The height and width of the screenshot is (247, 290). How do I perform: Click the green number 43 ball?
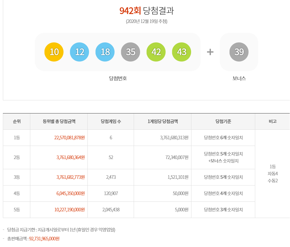coord(182,52)
